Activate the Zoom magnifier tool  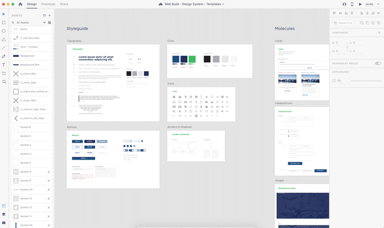click(x=4, y=82)
